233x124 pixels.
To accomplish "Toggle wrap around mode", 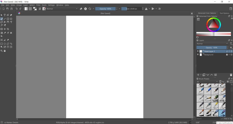I will point(160,9).
